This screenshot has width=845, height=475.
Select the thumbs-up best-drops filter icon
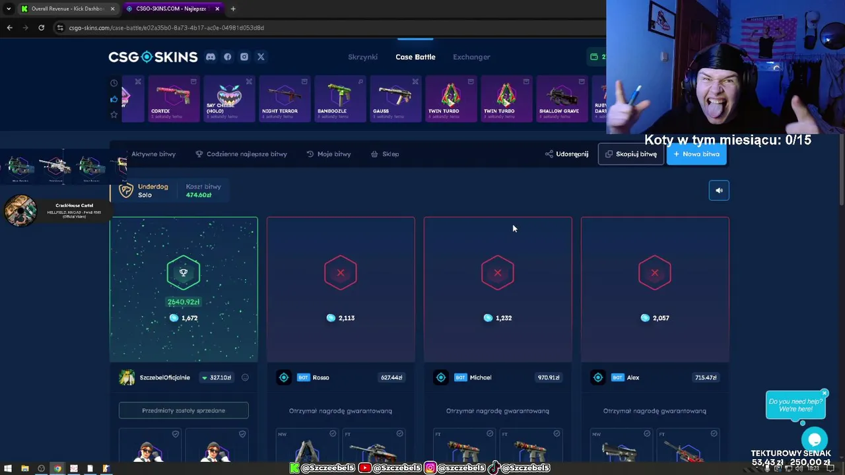point(114,99)
